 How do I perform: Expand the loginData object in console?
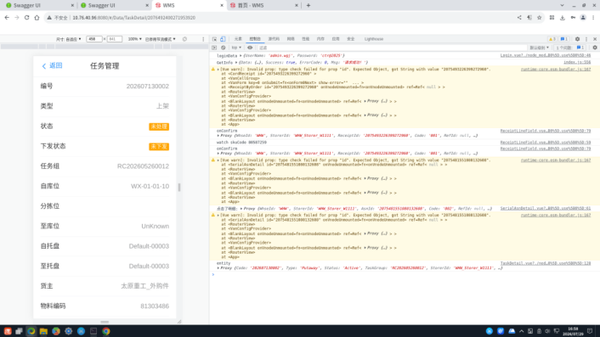coord(241,56)
